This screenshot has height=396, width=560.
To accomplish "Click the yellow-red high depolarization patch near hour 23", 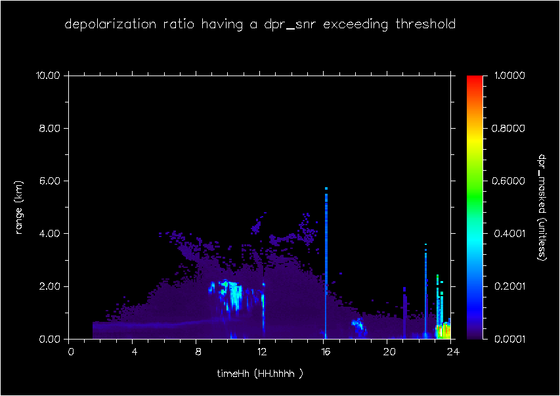I will click(443, 330).
